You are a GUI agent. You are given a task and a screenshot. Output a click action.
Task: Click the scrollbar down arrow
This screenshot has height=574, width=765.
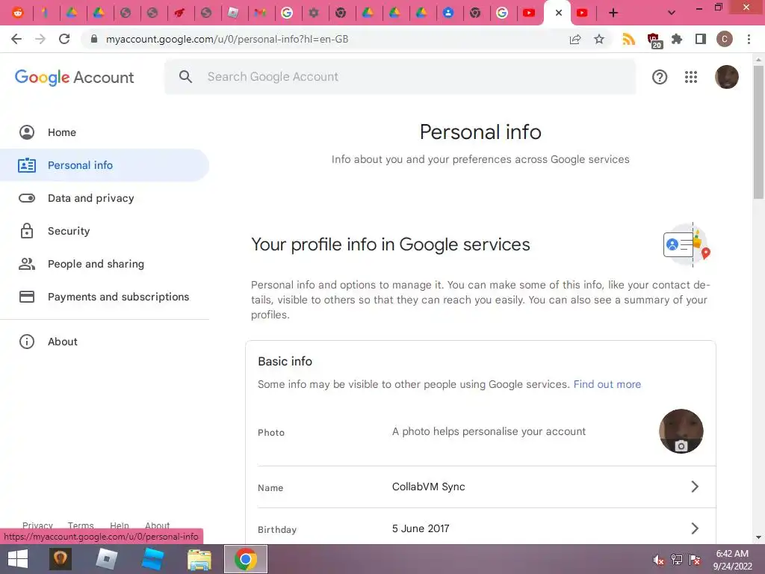[x=758, y=538]
